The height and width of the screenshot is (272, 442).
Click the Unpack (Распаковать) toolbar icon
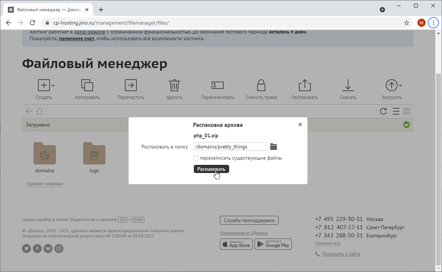pos(304,86)
